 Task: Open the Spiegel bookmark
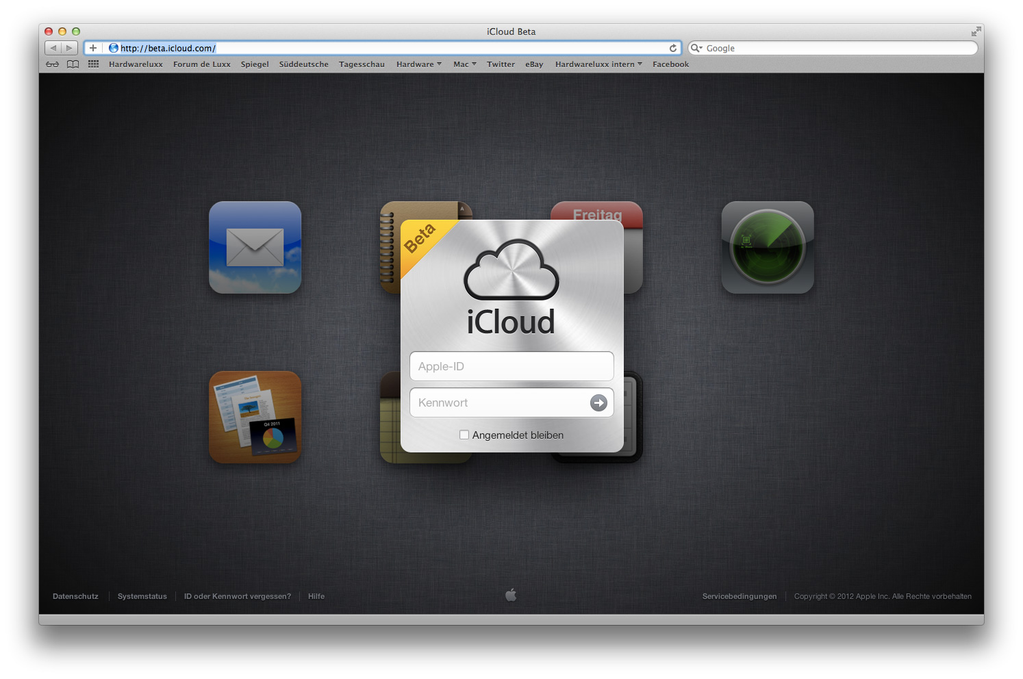pyautogui.click(x=255, y=64)
